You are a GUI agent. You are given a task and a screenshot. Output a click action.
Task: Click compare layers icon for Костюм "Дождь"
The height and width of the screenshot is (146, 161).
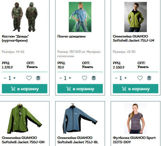[38, 78]
